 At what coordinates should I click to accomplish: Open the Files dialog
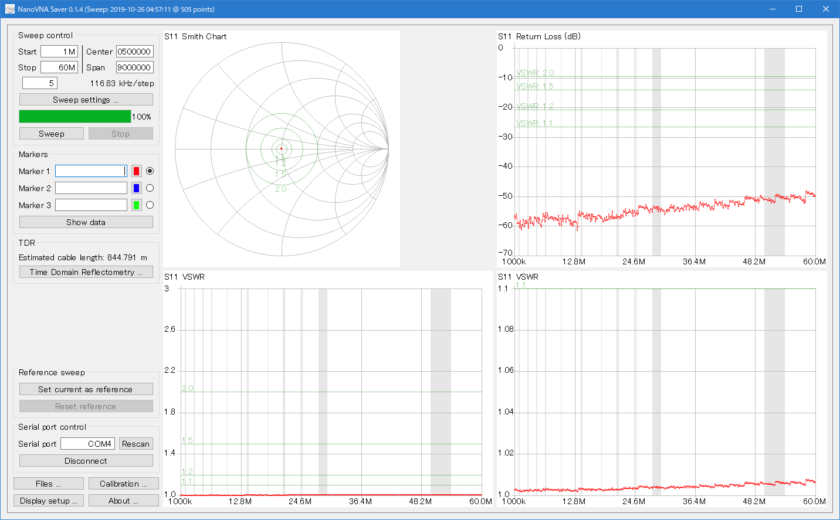click(x=48, y=484)
